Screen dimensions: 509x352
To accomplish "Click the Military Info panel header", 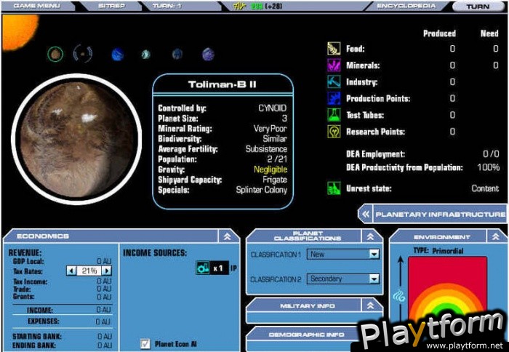I will tap(307, 305).
